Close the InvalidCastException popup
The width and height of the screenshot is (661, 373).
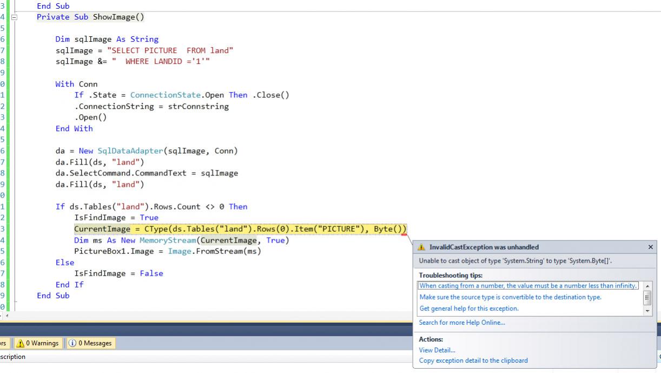[x=650, y=247]
